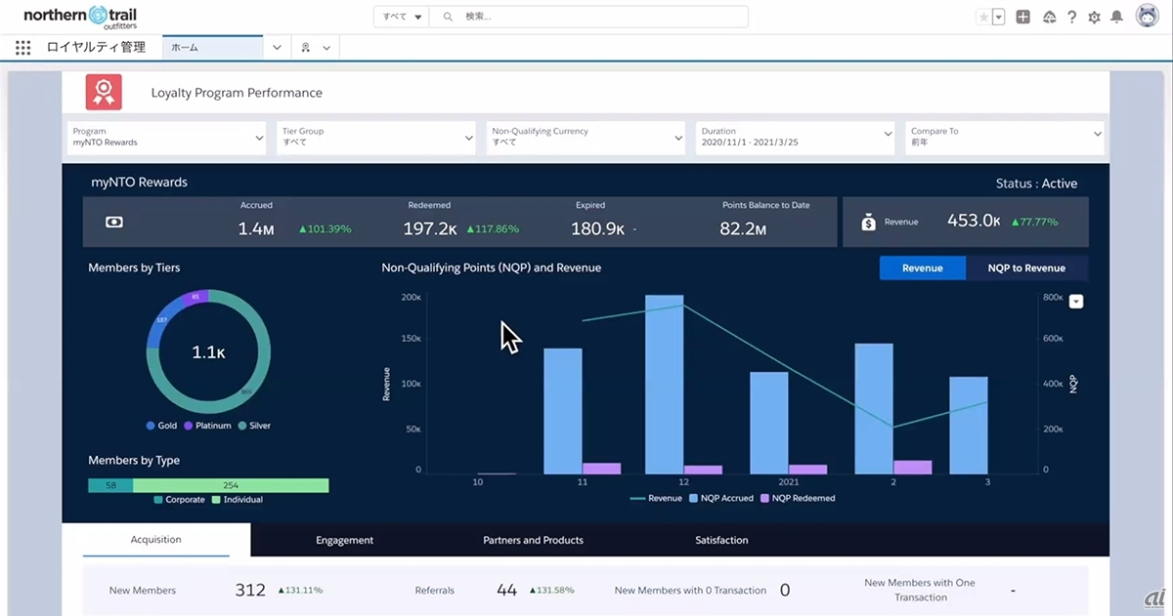
Task: Open the setup gear icon
Action: [x=1094, y=17]
